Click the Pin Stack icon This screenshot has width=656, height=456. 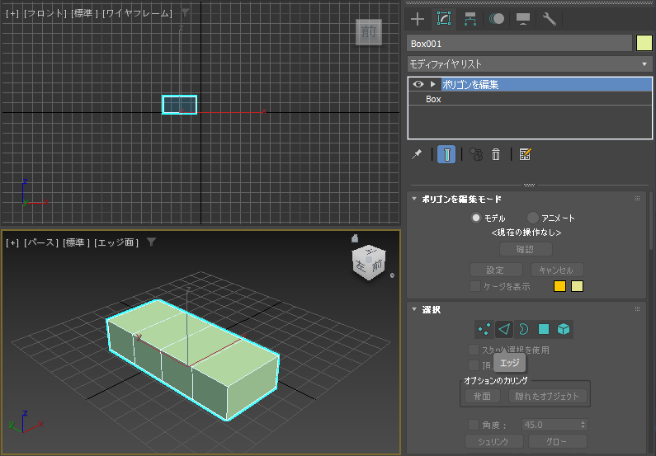pyautogui.click(x=417, y=154)
